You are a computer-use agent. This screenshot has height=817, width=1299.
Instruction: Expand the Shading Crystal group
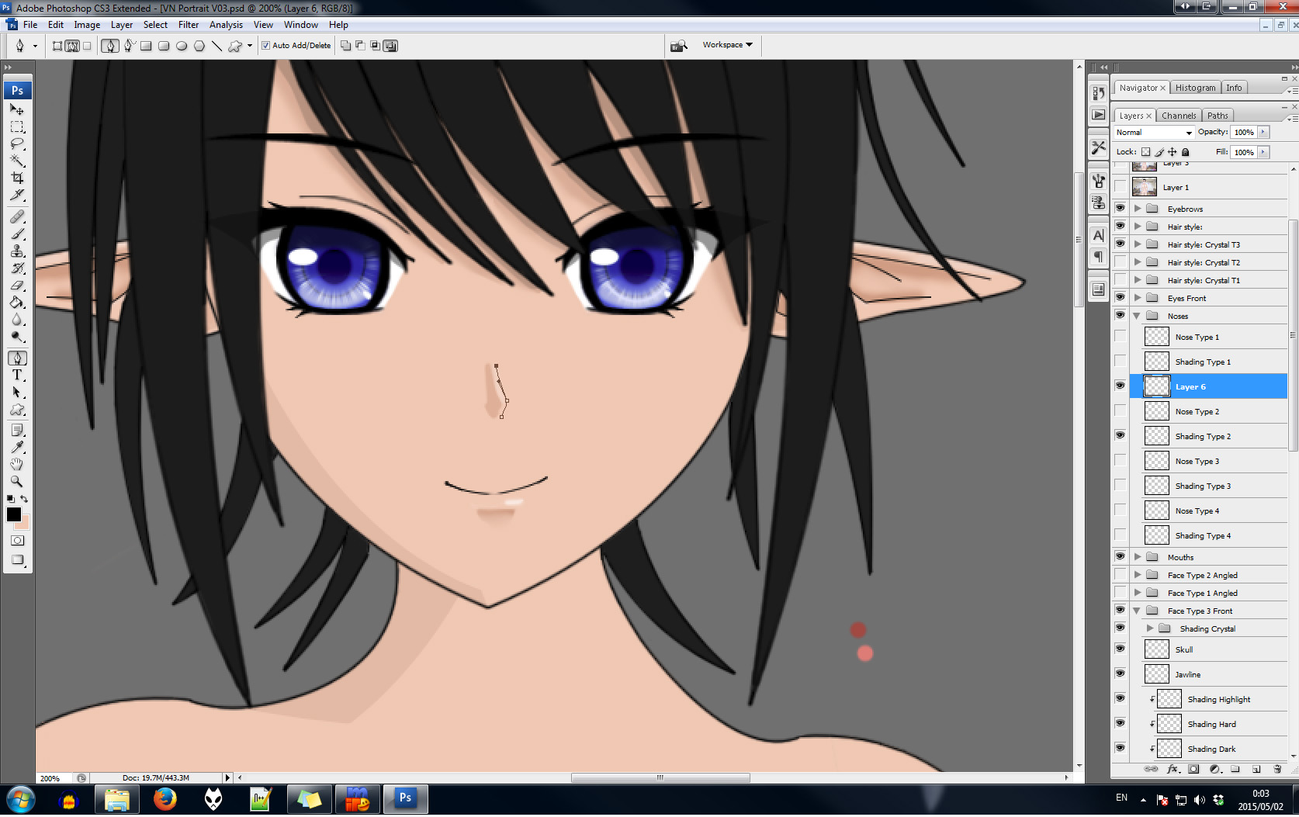click(x=1150, y=628)
